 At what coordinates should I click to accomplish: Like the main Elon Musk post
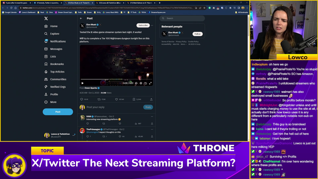point(116,99)
